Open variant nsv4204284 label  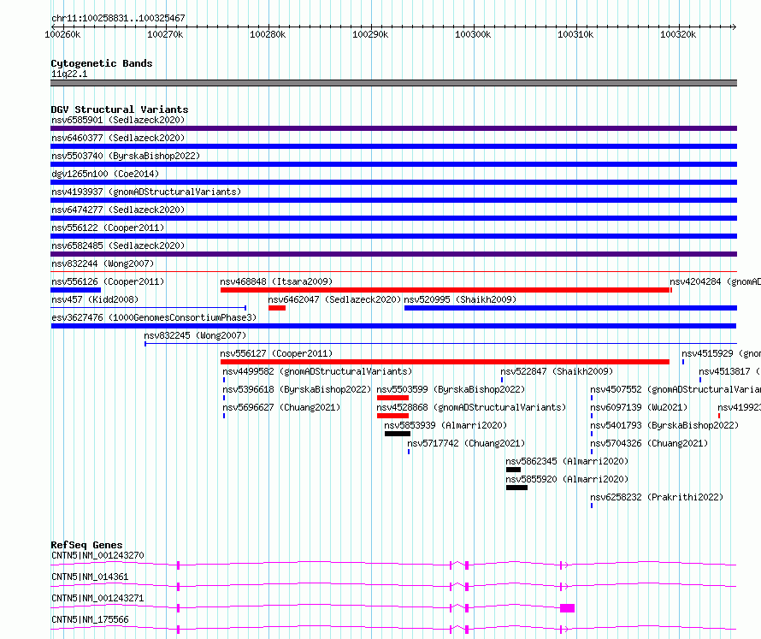716,281
